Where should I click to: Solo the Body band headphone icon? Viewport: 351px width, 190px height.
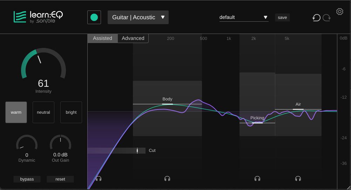pos(167,178)
